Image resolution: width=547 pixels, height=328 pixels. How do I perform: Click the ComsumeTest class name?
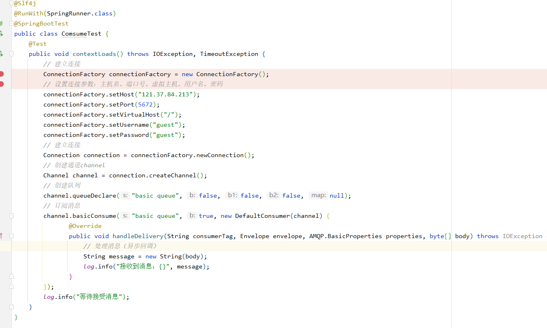(x=81, y=34)
